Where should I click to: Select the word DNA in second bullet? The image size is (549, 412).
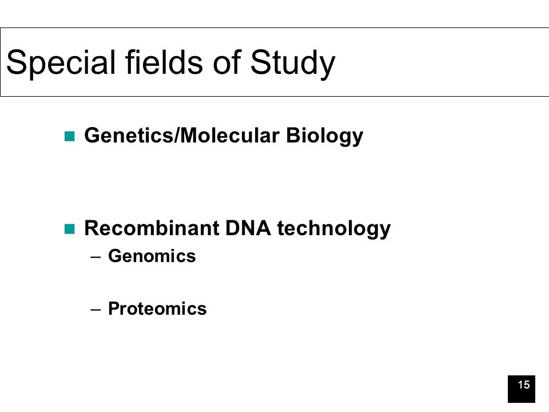[x=248, y=228]
